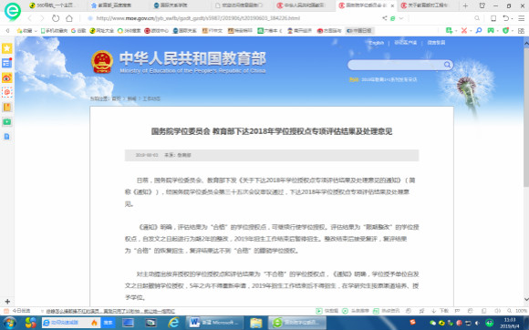Open the green video icon in the sidebar
529x330 pixels.
7,121
